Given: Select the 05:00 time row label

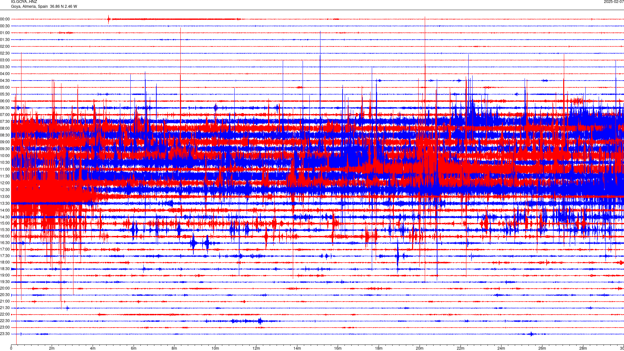Looking at the screenshot, I should point(5,87).
